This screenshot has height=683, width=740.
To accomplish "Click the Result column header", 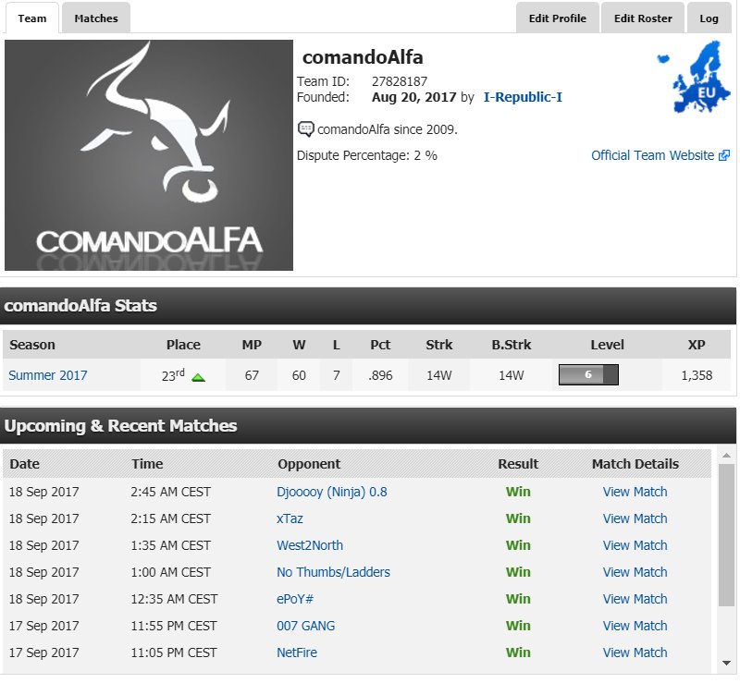I will 518,464.
